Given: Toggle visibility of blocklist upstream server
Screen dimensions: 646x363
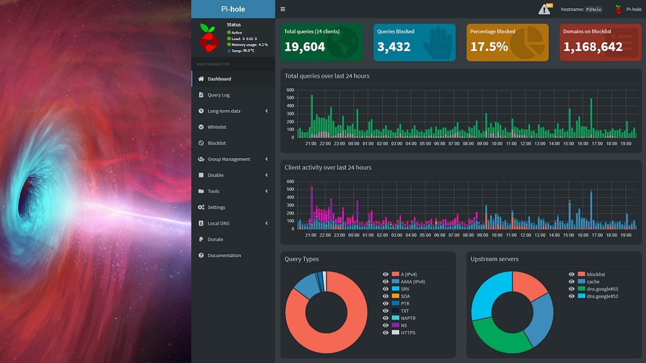Looking at the screenshot, I should click(x=571, y=274).
